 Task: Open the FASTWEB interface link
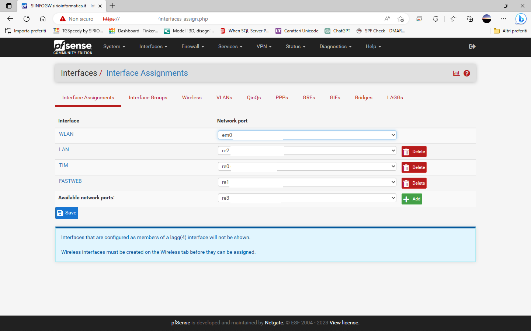70,181
